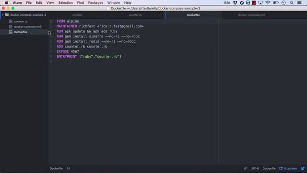Change encoding via UTF-8 indicator

[x=255, y=169]
